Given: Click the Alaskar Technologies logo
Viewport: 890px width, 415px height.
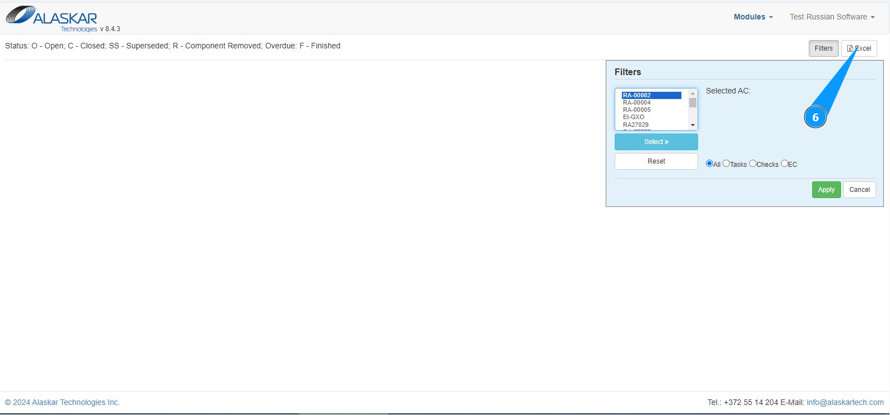Looking at the screenshot, I should click(52, 19).
